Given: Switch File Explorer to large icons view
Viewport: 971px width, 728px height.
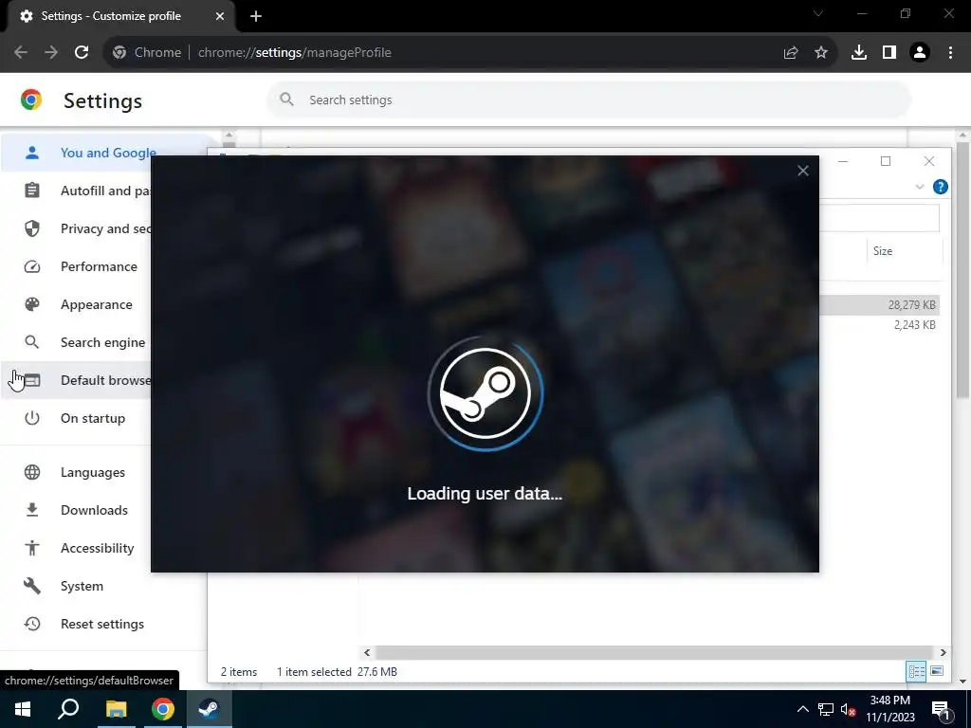Looking at the screenshot, I should coord(937,671).
